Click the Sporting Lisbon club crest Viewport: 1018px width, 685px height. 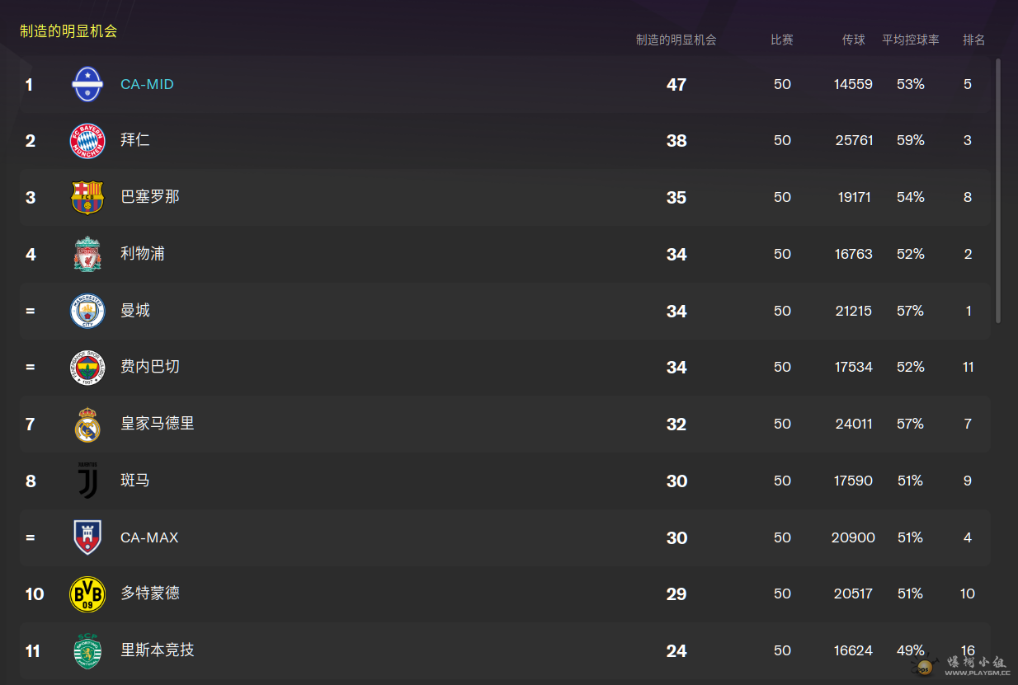[87, 650]
